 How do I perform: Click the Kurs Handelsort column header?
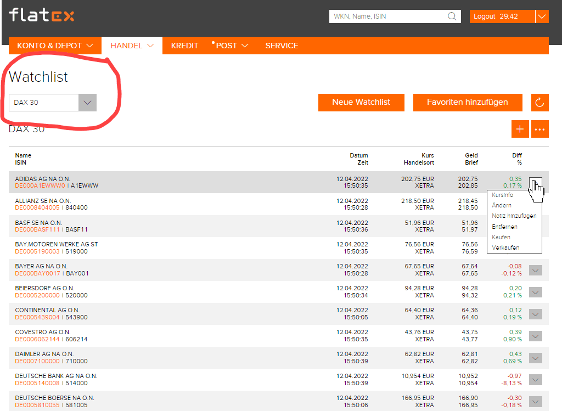point(419,159)
